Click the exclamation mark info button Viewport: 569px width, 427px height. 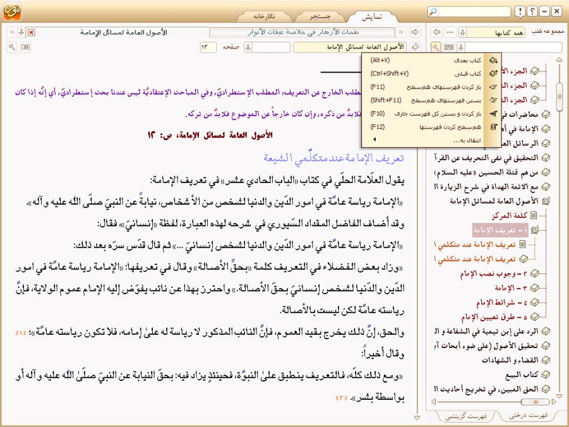point(520,11)
